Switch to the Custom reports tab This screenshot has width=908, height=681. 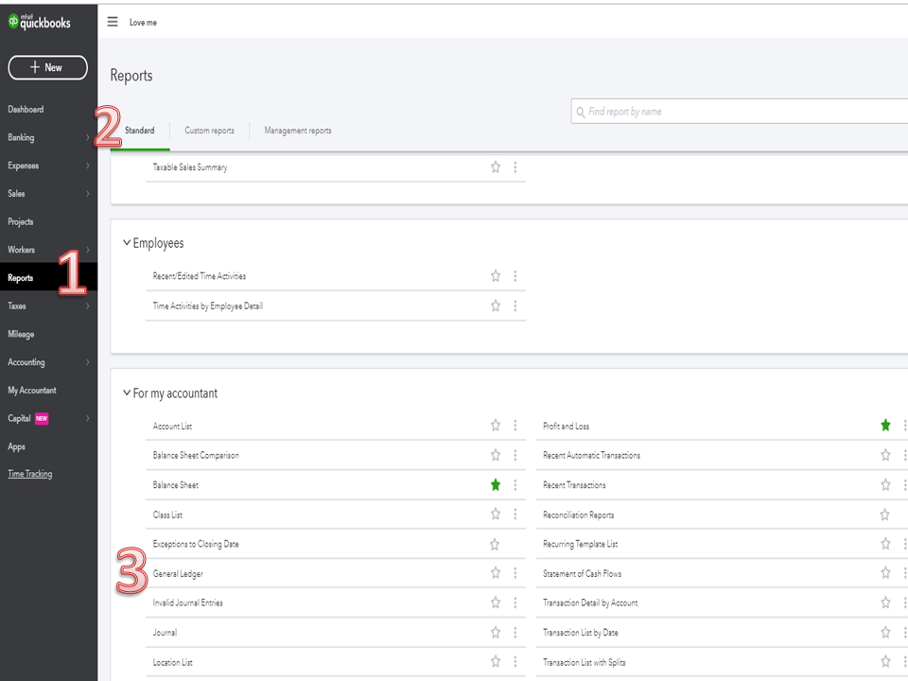[209, 131]
